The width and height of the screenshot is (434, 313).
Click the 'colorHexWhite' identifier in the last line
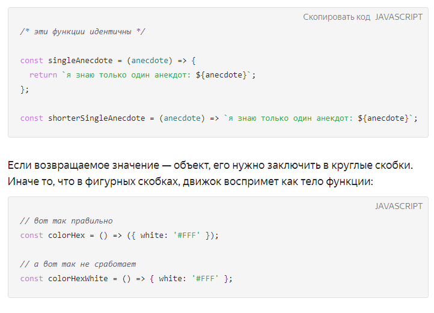(x=78, y=278)
